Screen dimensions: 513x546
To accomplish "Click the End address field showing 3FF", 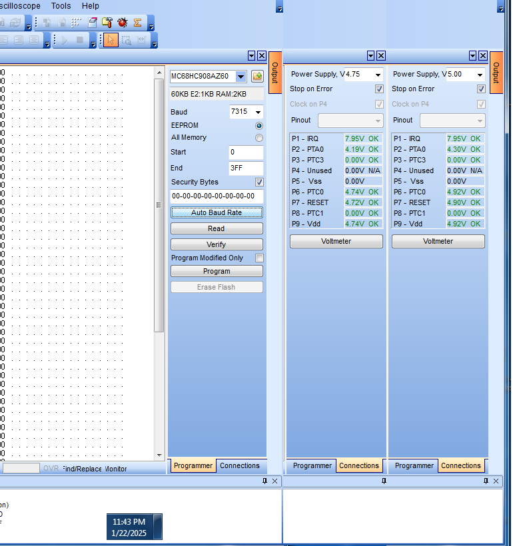I will coord(246,168).
